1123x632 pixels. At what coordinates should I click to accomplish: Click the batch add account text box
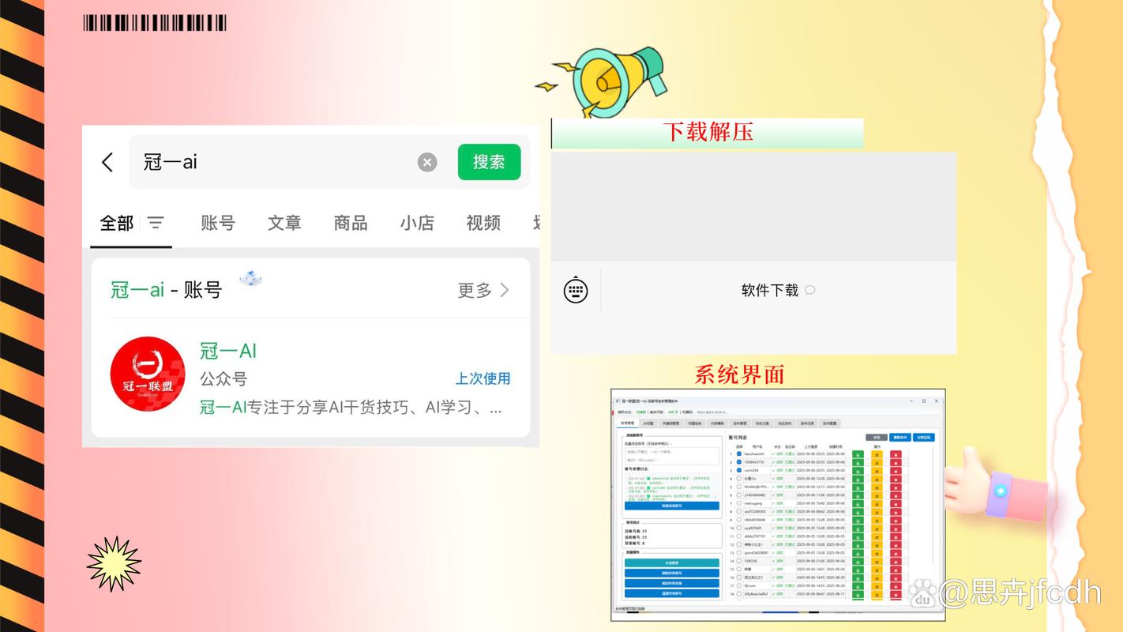(672, 456)
